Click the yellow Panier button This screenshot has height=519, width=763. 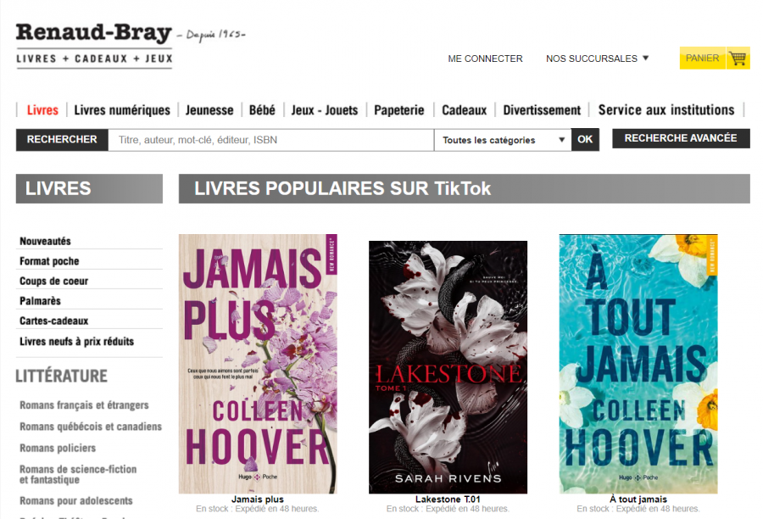click(x=702, y=58)
